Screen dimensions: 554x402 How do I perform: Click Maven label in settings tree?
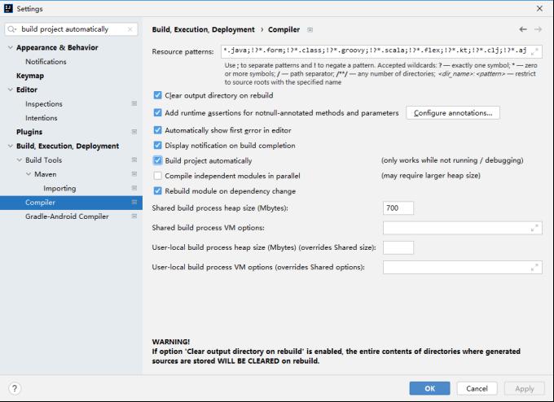pos(46,174)
